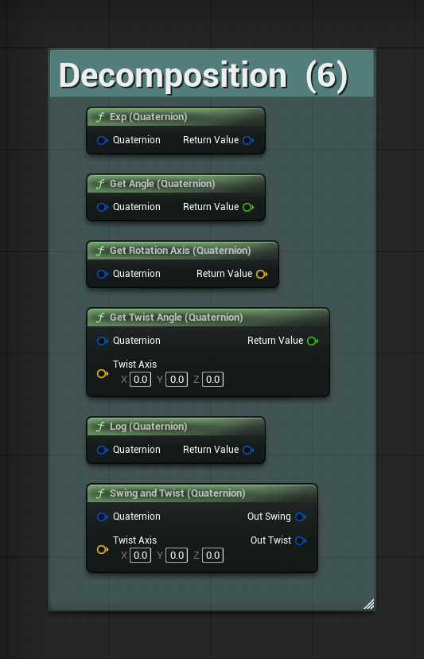
Task: Click green Return Value pin on Get Angle
Action: (248, 207)
